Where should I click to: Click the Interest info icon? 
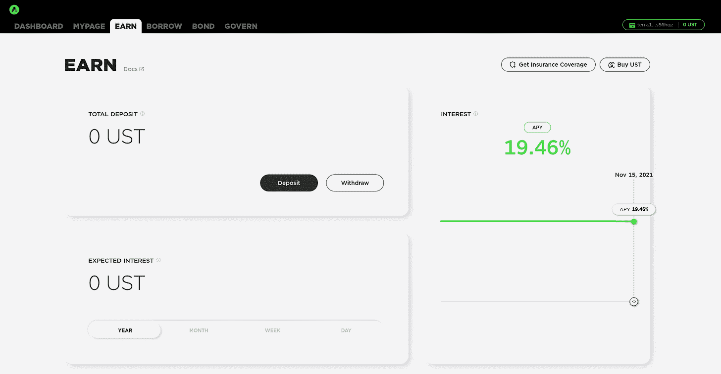475,114
